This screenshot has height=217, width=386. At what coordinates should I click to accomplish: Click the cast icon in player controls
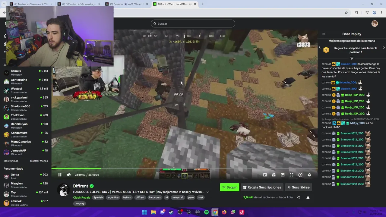point(274,175)
